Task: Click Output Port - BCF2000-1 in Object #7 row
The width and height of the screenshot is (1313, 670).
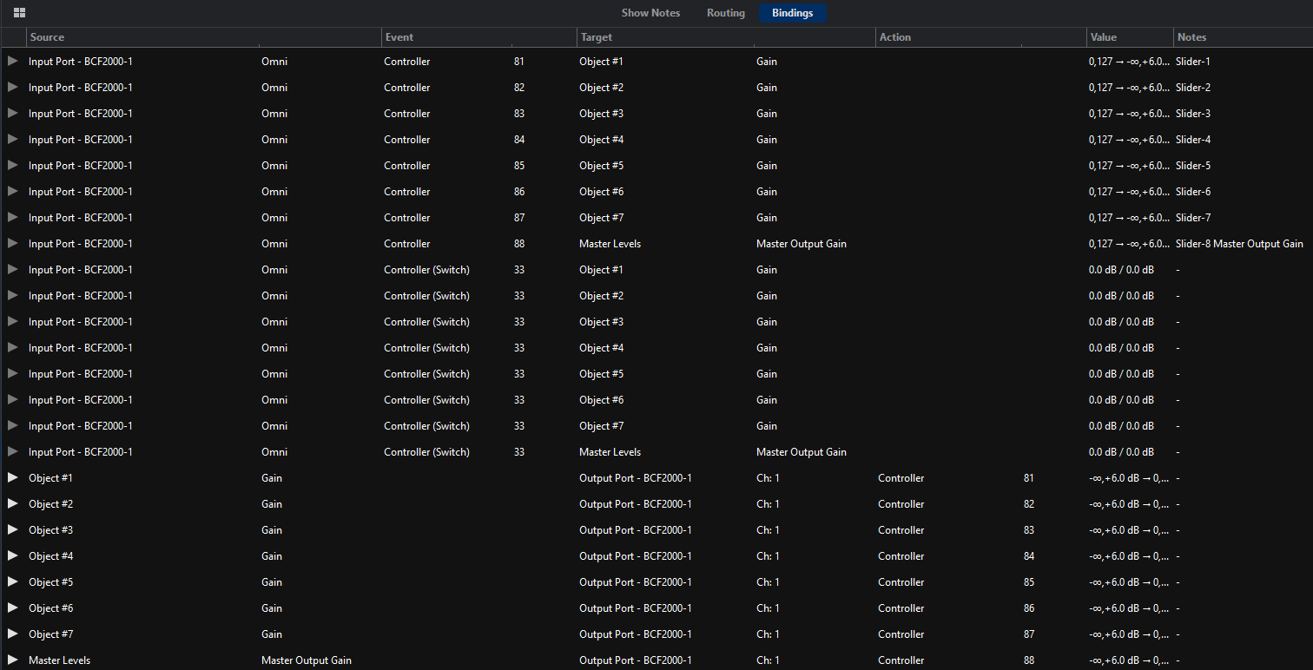Action: click(636, 634)
